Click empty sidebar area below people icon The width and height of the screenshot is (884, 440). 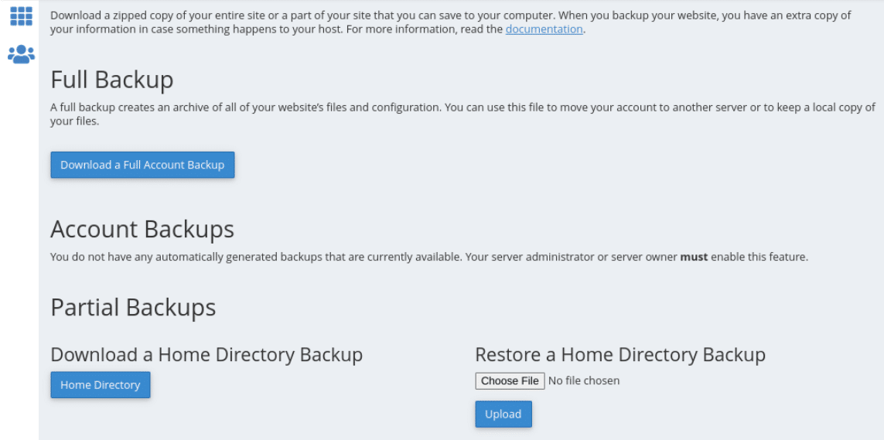click(x=19, y=232)
